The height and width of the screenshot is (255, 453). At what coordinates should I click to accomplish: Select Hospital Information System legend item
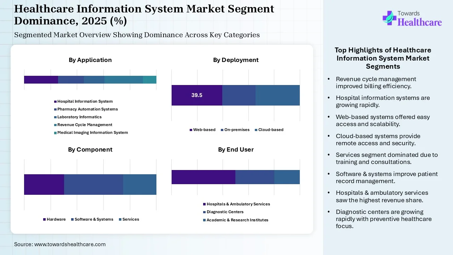coord(85,101)
